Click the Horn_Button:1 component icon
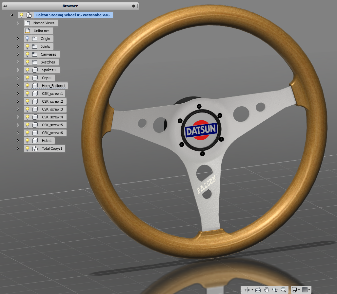 35,86
